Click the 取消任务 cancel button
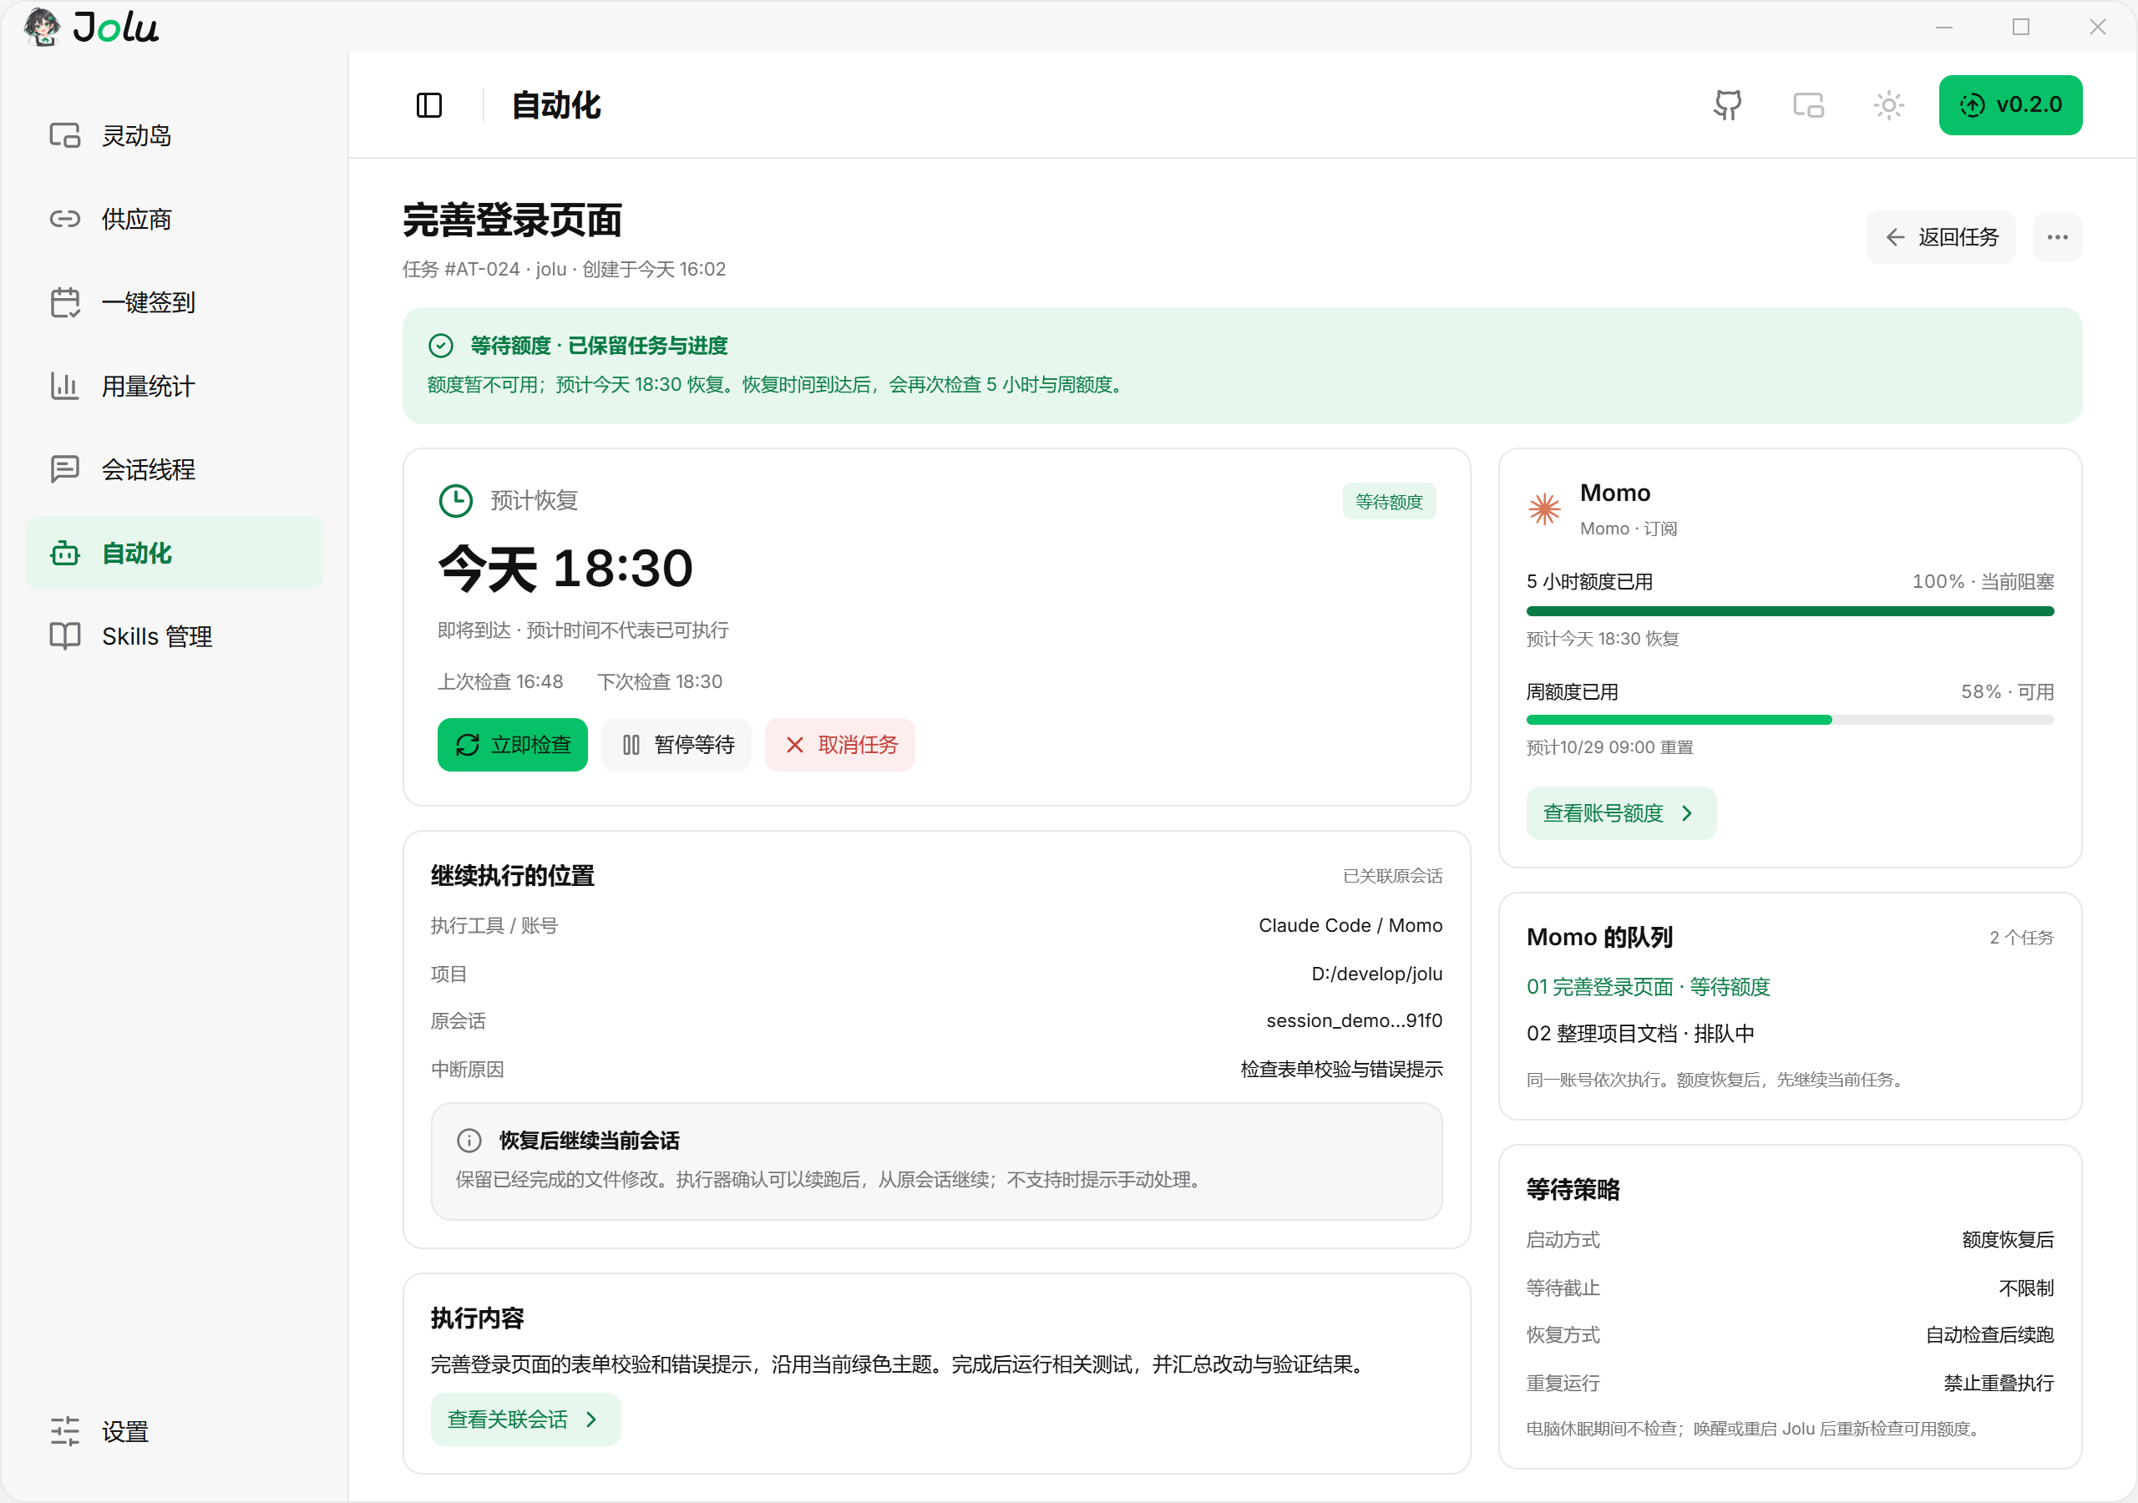2138x1503 pixels. click(840, 745)
